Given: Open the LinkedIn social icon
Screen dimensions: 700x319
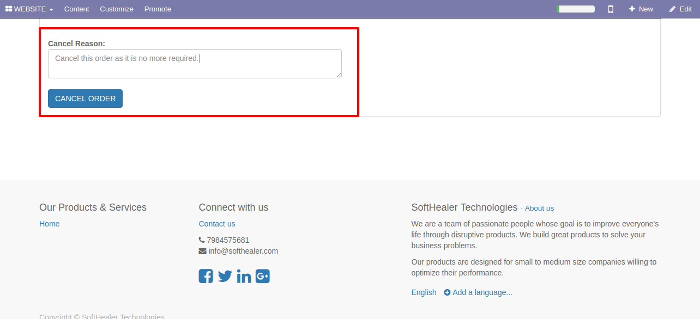Looking at the screenshot, I should pyautogui.click(x=244, y=276).
